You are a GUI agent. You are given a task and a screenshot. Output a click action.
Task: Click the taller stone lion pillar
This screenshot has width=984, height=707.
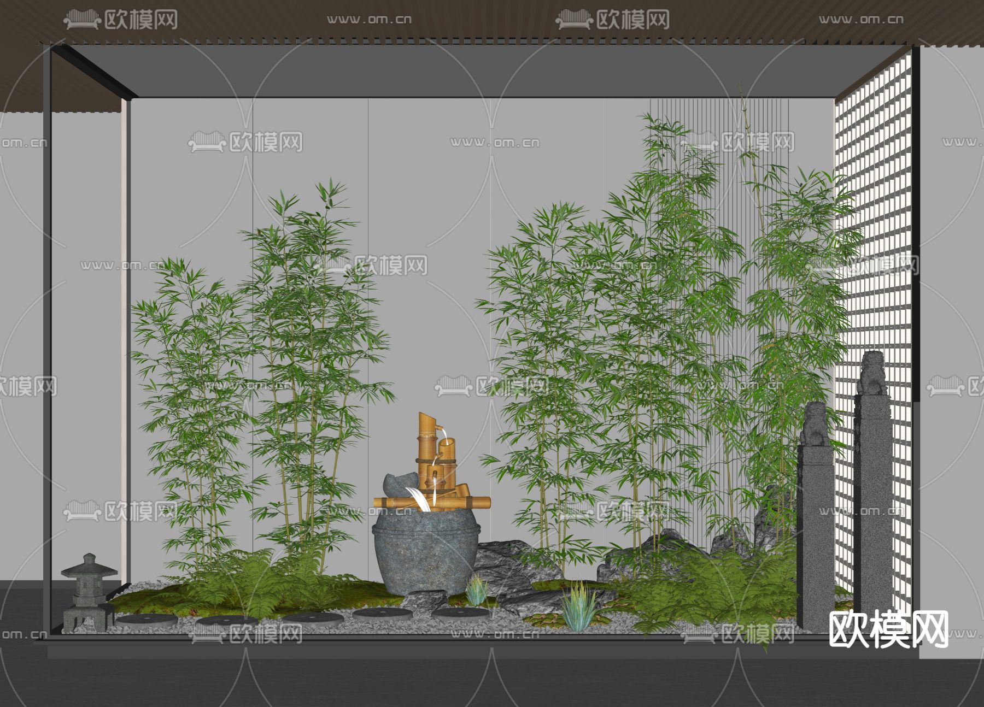click(x=872, y=481)
